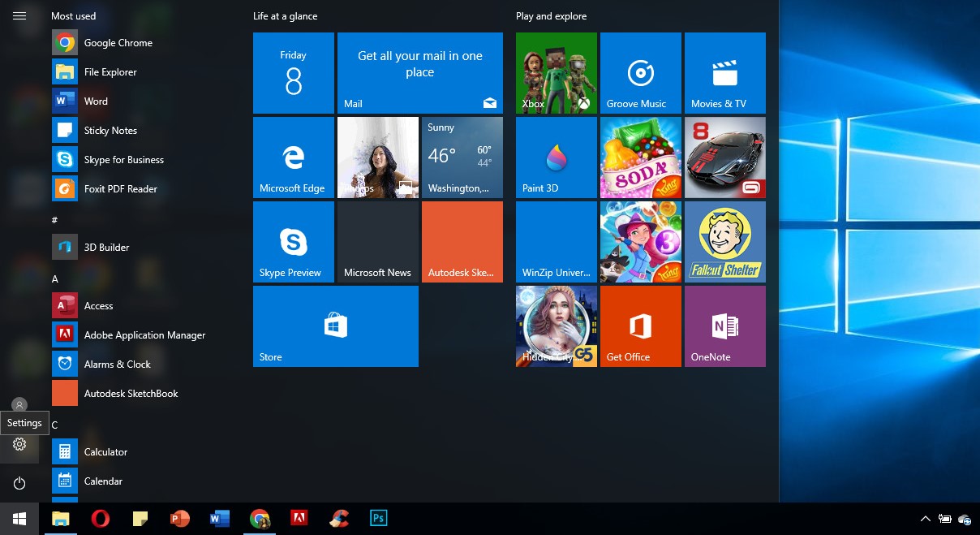
Task: Open the Xbox tile
Action: [x=557, y=73]
